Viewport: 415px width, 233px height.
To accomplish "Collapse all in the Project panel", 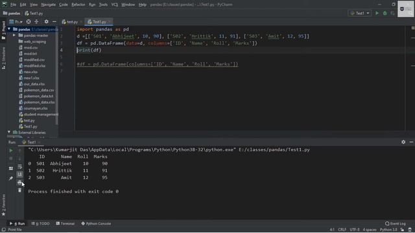I will click(36, 21).
